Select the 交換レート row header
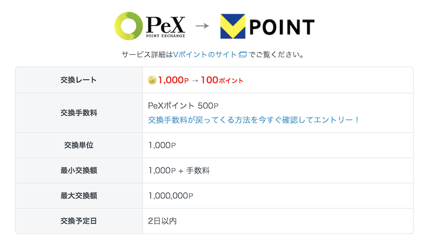Image resolution: width=426 pixels, height=241 pixels. (79, 81)
